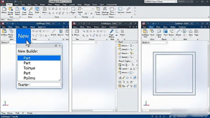Click the Ooson icon in right window
Viewport: 210px width, 118px height.
[x=171, y=32]
